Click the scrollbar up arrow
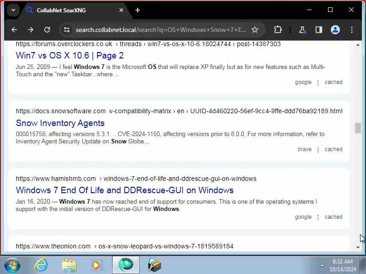 pyautogui.click(x=358, y=45)
